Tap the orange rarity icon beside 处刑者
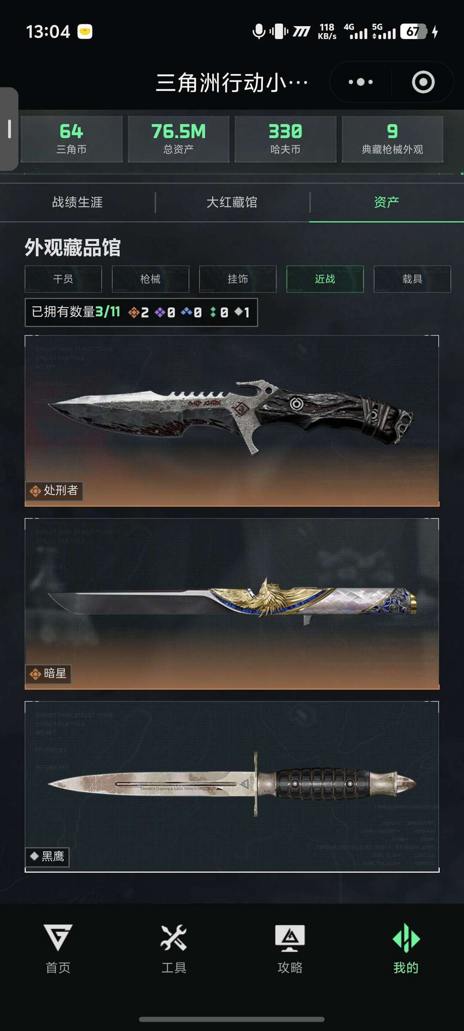Image resolution: width=464 pixels, height=1031 pixels. point(35,491)
